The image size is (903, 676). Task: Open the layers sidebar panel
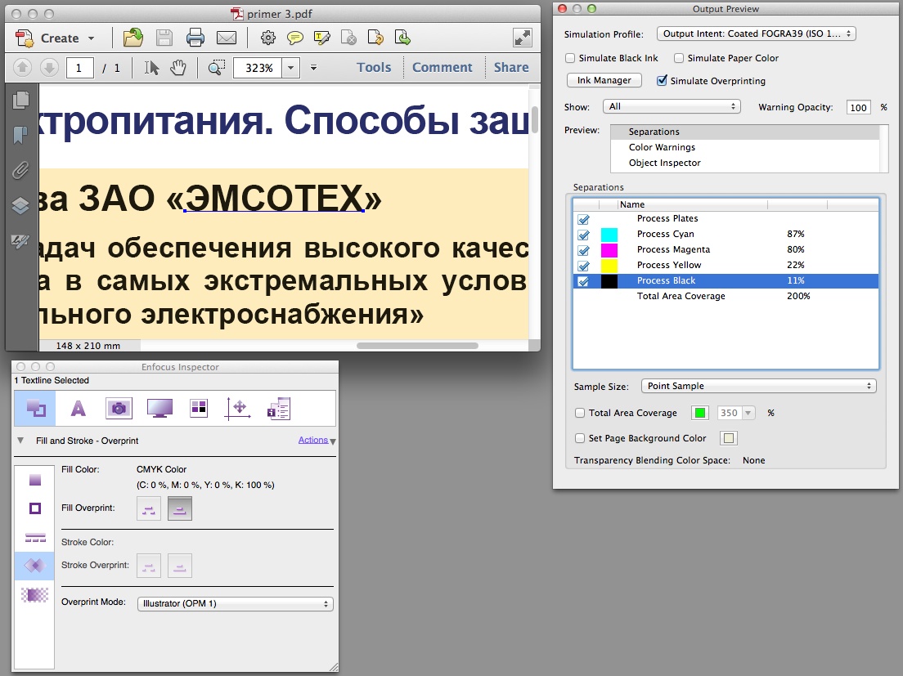(20, 205)
